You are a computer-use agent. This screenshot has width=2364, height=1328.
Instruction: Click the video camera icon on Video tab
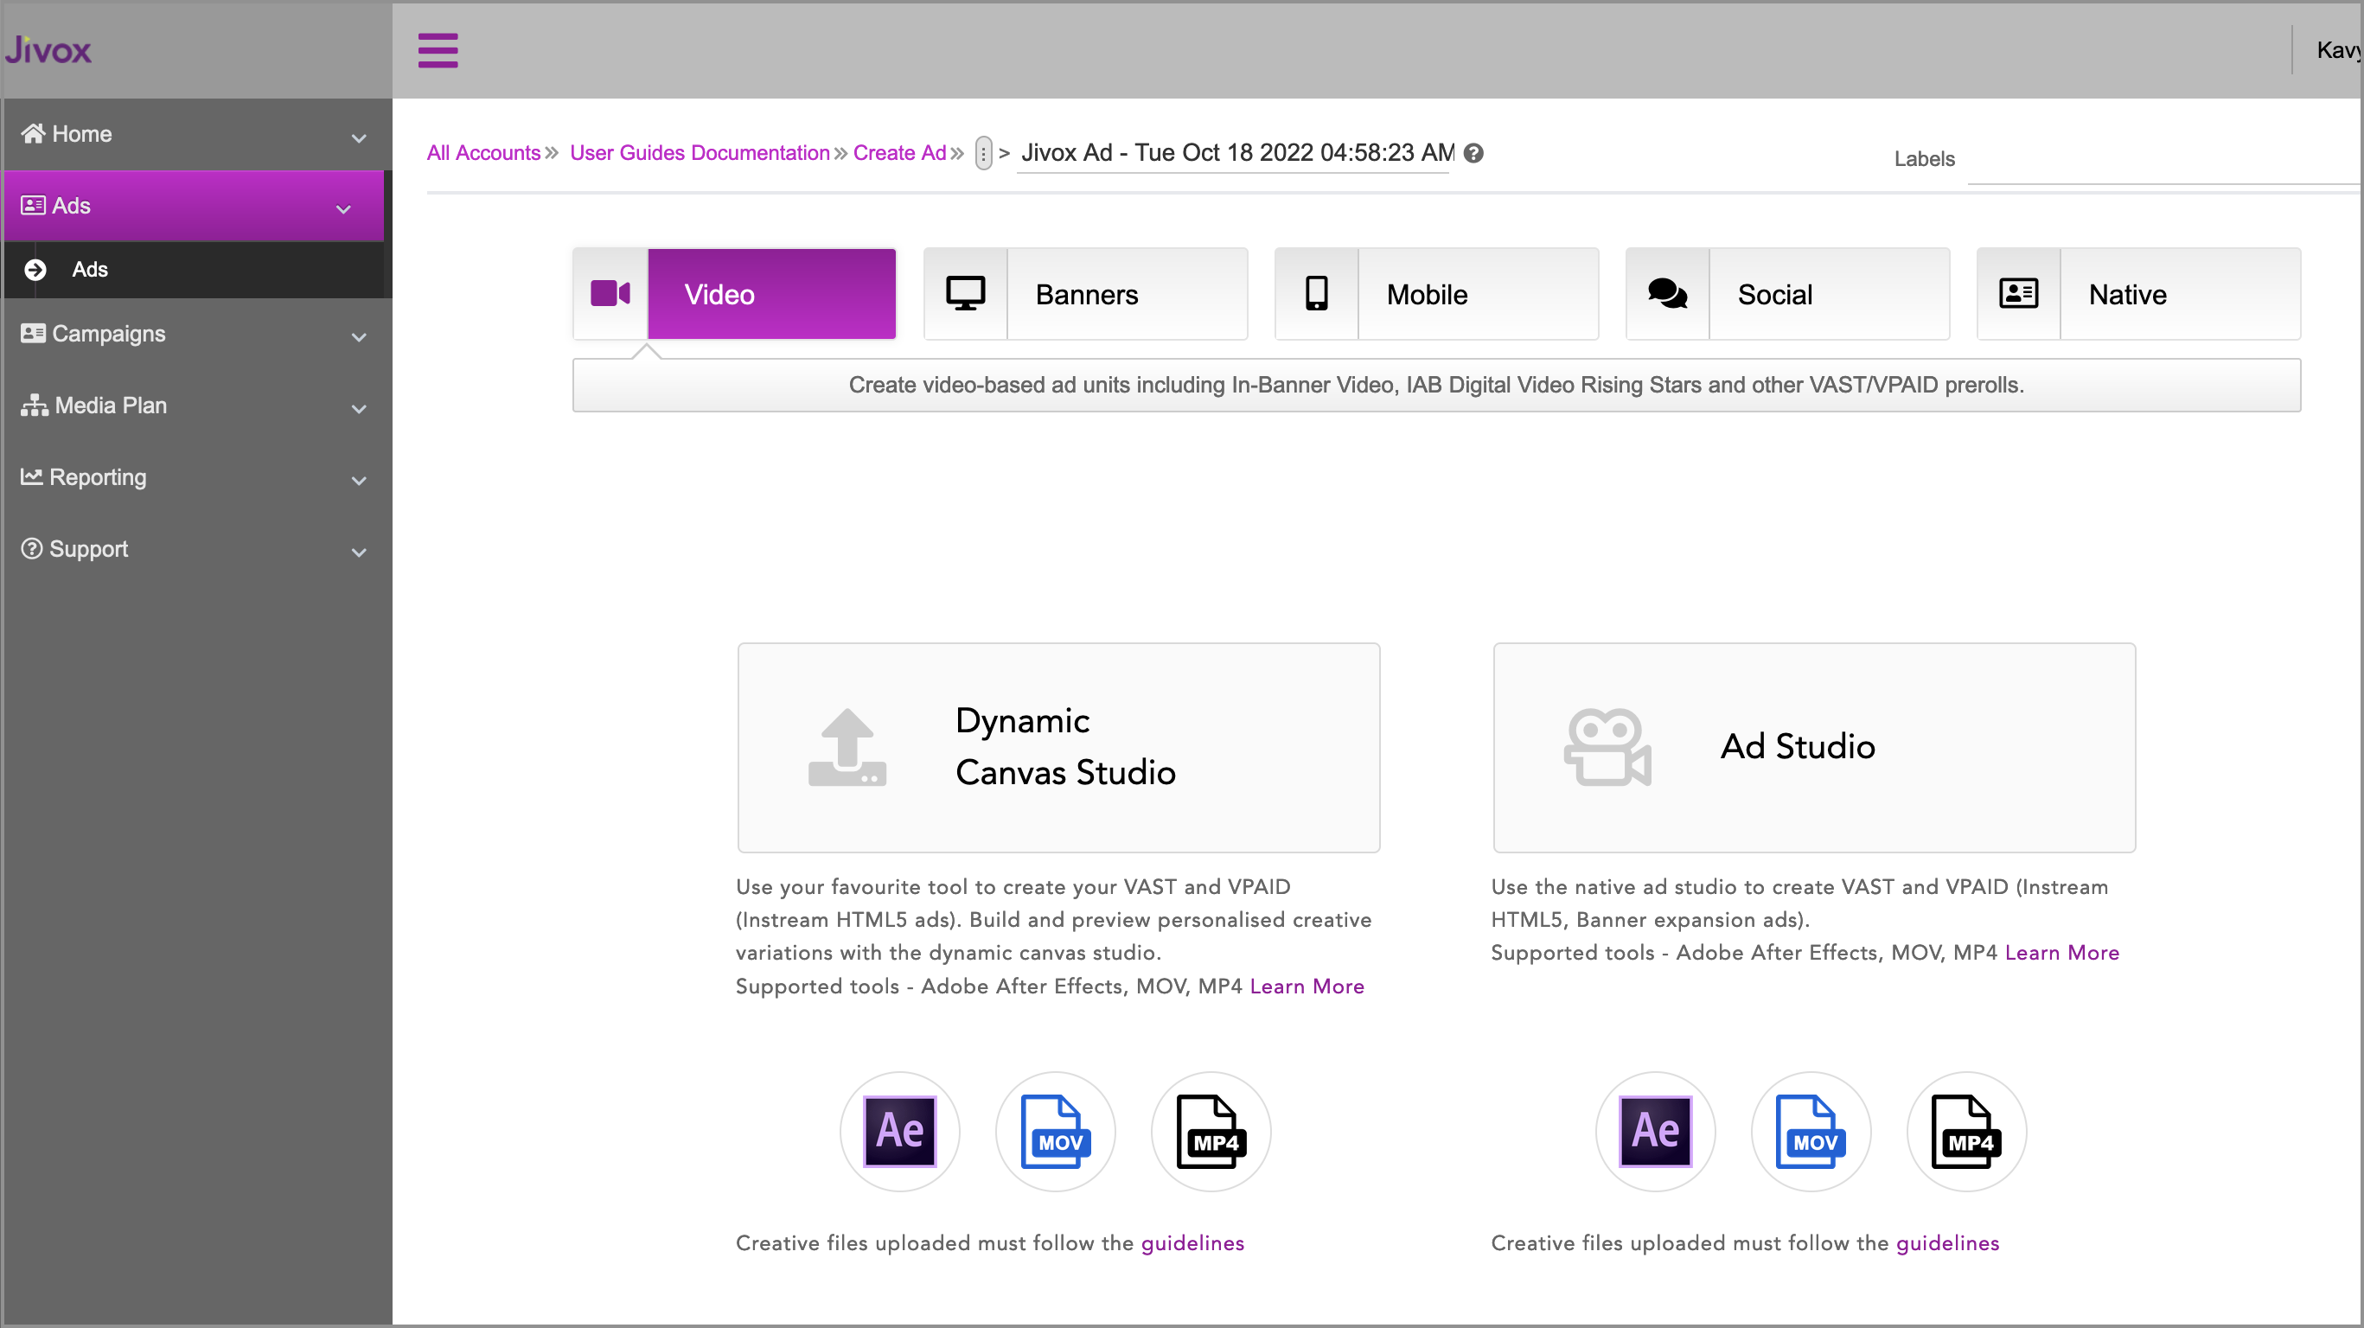point(610,294)
